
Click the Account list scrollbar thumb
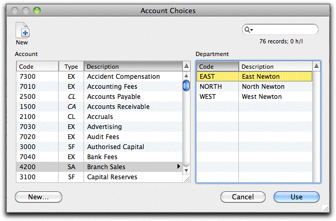coord(186,85)
